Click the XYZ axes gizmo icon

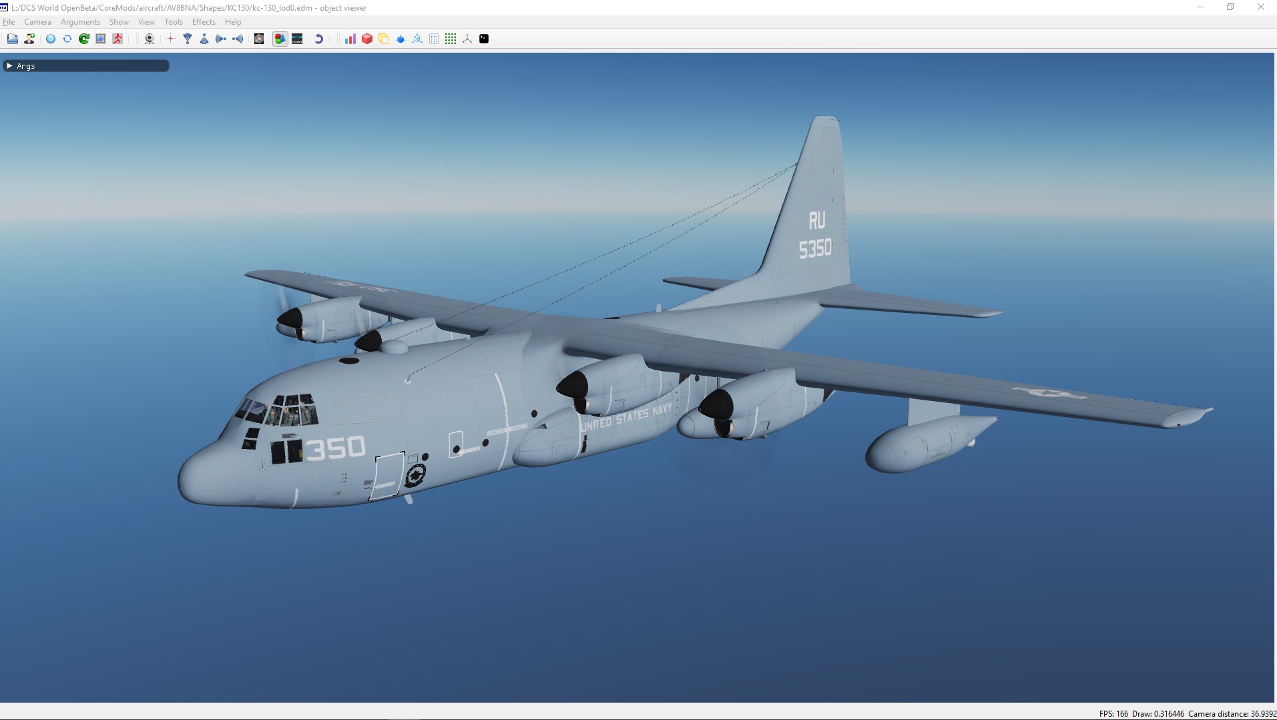467,39
